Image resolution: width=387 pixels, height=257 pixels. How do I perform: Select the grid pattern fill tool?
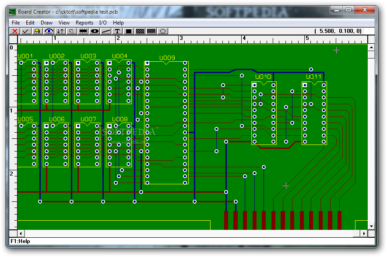tap(151, 31)
